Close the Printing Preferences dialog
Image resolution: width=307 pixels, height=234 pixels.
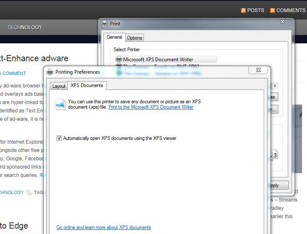tap(258, 70)
